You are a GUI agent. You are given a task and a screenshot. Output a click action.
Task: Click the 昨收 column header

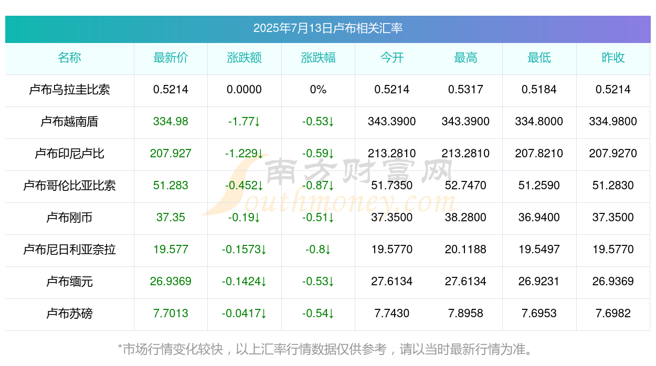point(613,58)
